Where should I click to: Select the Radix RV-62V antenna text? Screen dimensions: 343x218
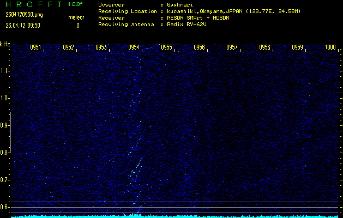[x=189, y=24]
